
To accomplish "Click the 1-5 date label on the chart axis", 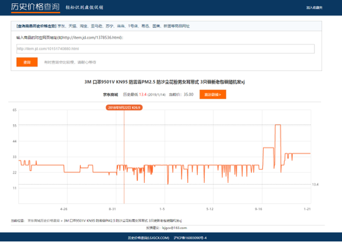I will (x=162, y=209).
